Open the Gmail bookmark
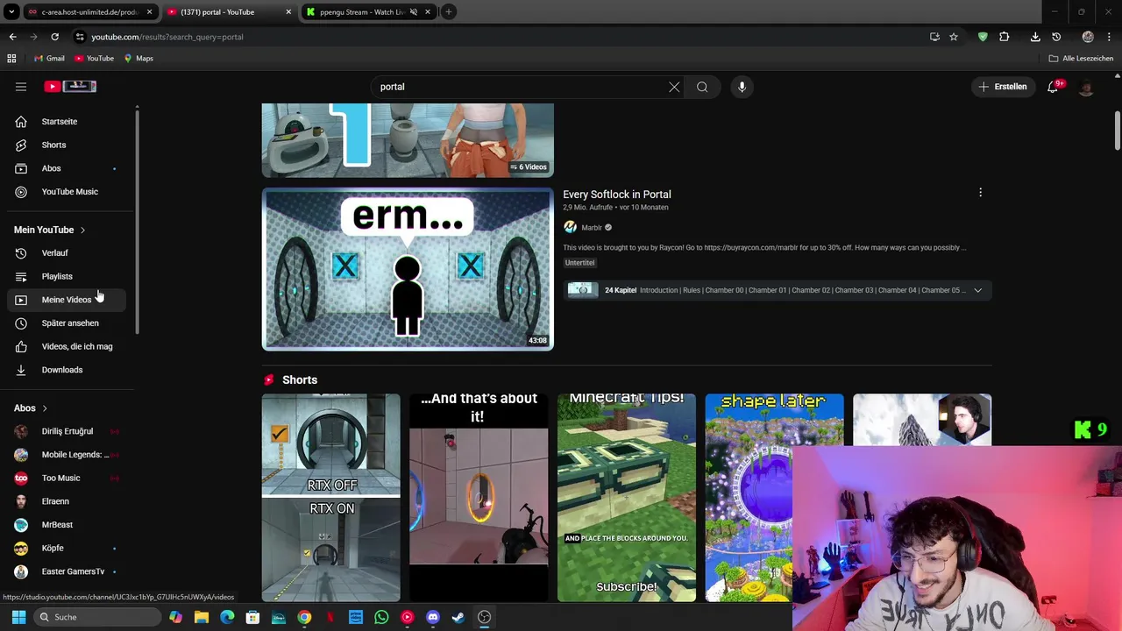Image resolution: width=1122 pixels, height=631 pixels. tap(49, 59)
